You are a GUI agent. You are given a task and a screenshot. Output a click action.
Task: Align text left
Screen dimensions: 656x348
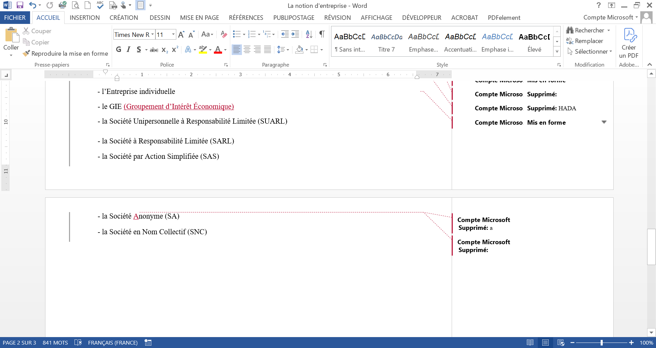236,50
